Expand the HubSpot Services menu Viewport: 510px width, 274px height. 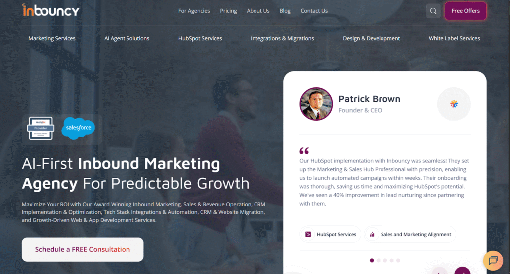pos(200,38)
